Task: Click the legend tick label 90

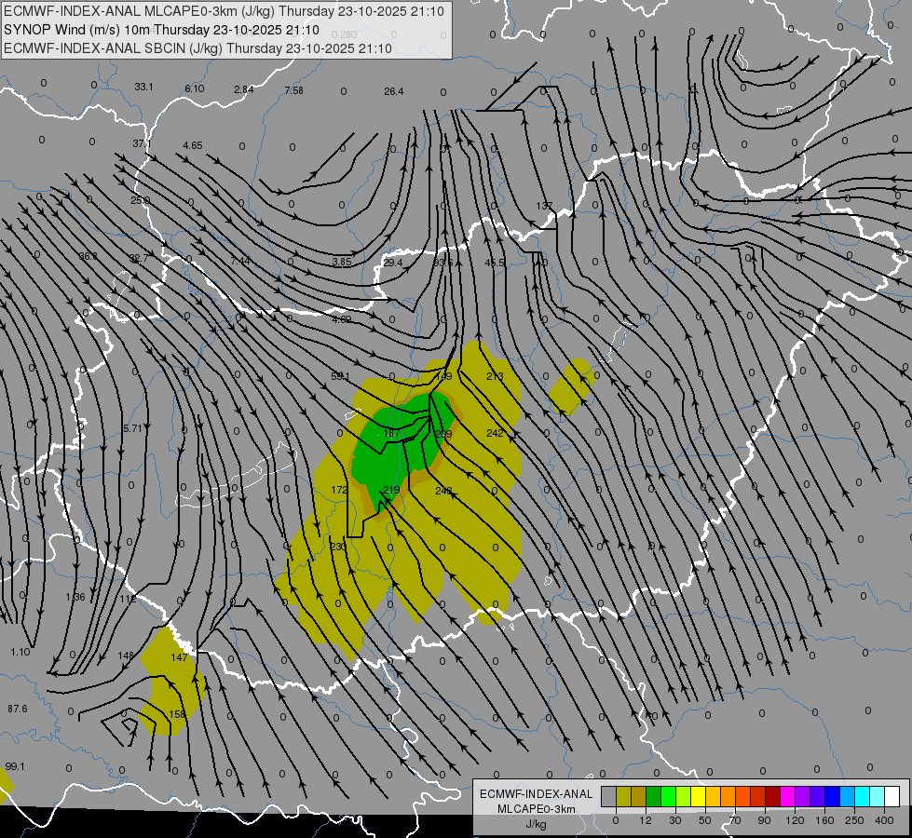Action: 764,820
